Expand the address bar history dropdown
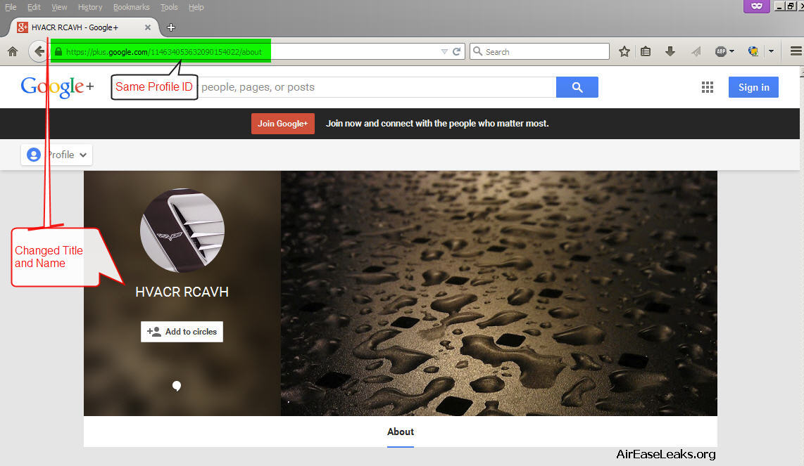The width and height of the screenshot is (804, 466). (444, 51)
